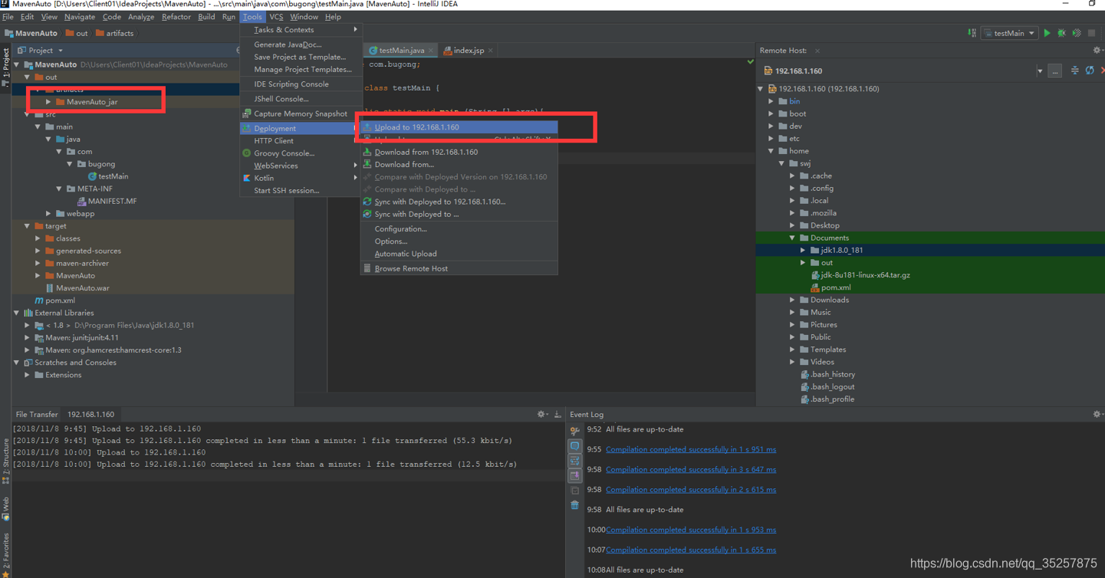Open the testMain run configuration dropdown
This screenshot has height=578, width=1105.
click(x=1009, y=33)
